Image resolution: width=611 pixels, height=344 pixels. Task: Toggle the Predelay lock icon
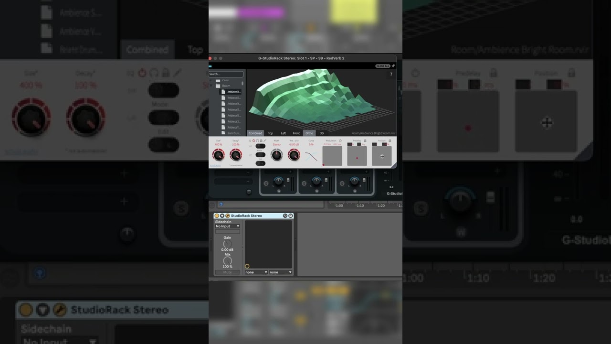[365, 140]
